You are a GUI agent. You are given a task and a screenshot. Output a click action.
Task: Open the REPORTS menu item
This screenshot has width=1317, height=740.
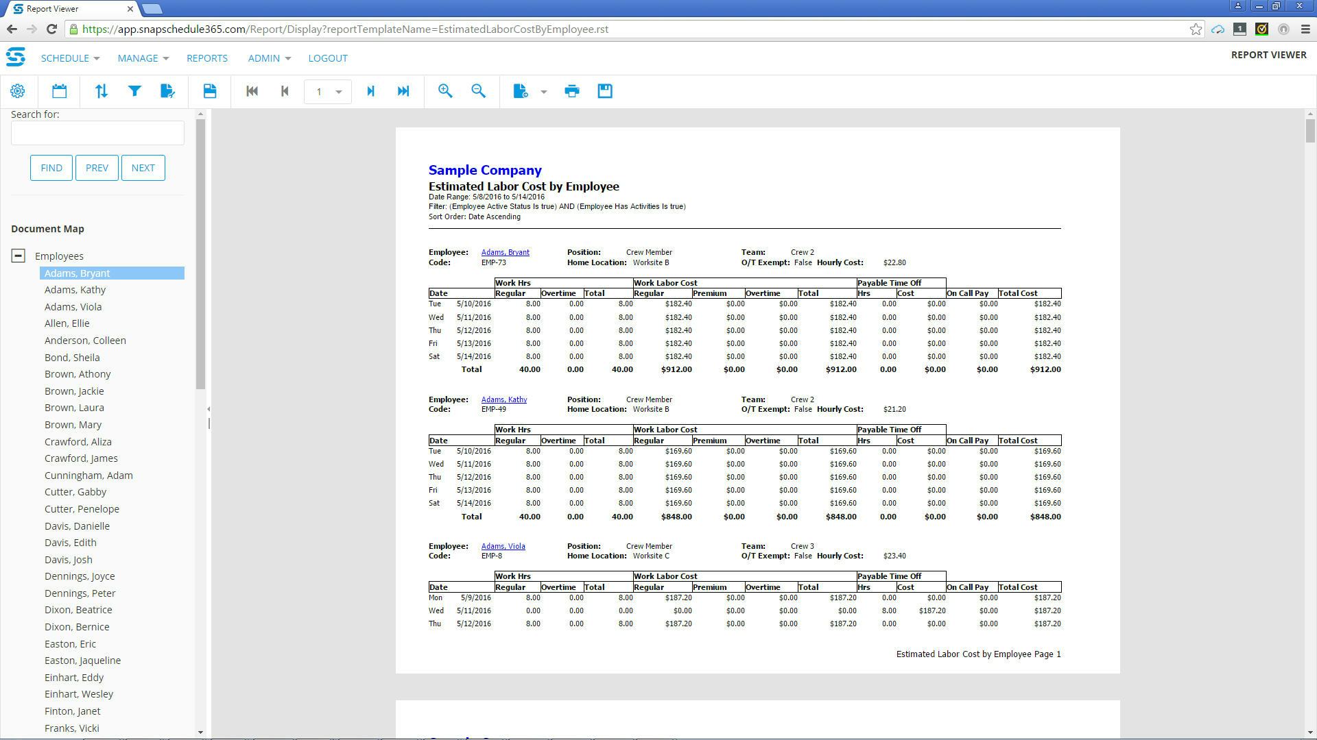click(x=207, y=58)
